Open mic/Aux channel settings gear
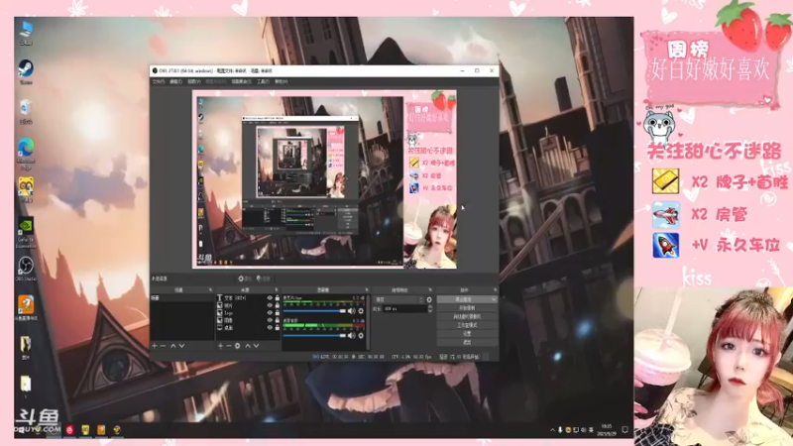The height and width of the screenshot is (446, 793). 361,311
